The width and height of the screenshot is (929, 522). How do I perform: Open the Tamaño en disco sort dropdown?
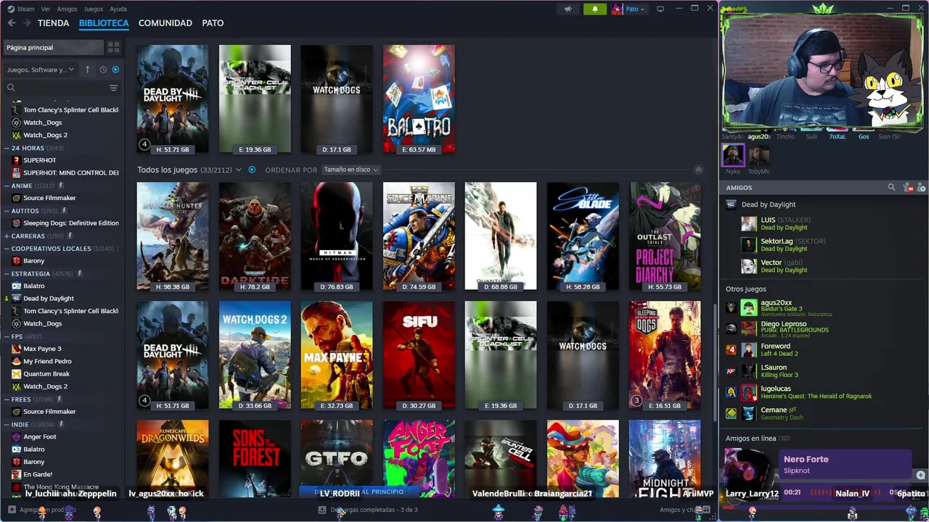coord(351,170)
